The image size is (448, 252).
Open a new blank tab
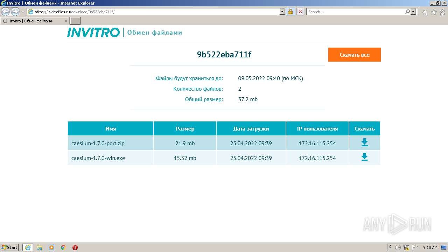coord(75,21)
